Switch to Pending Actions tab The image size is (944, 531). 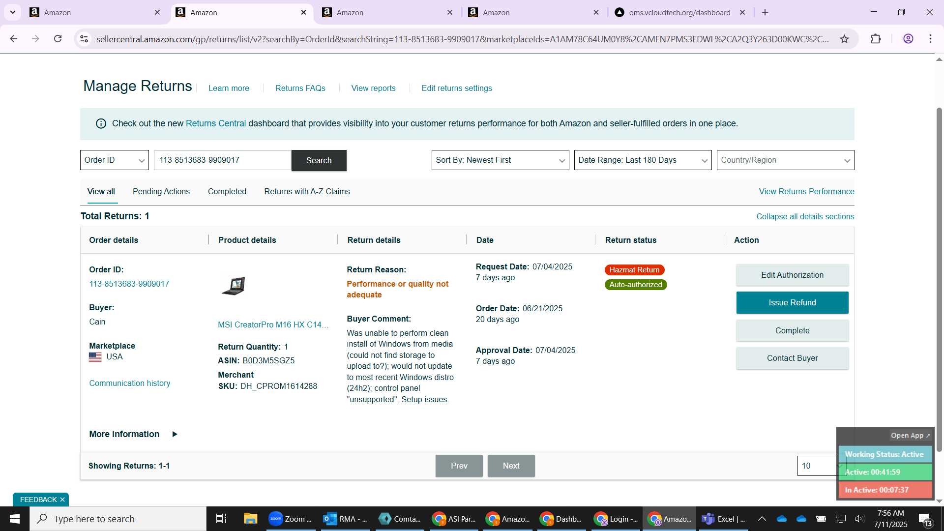click(x=161, y=192)
